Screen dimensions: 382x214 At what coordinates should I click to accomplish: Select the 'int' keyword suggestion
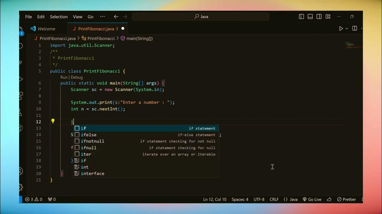pos(146,167)
